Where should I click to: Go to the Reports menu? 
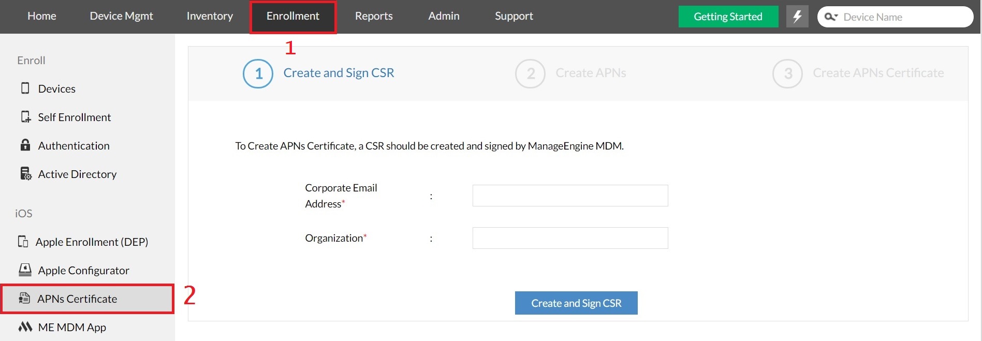click(x=374, y=16)
